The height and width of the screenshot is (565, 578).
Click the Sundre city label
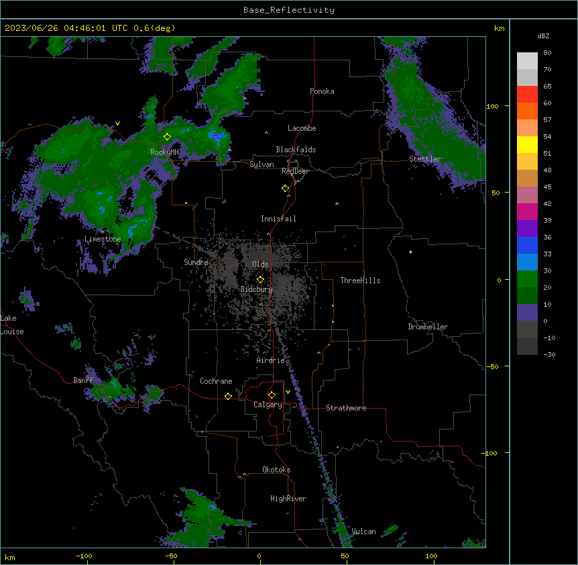click(196, 262)
